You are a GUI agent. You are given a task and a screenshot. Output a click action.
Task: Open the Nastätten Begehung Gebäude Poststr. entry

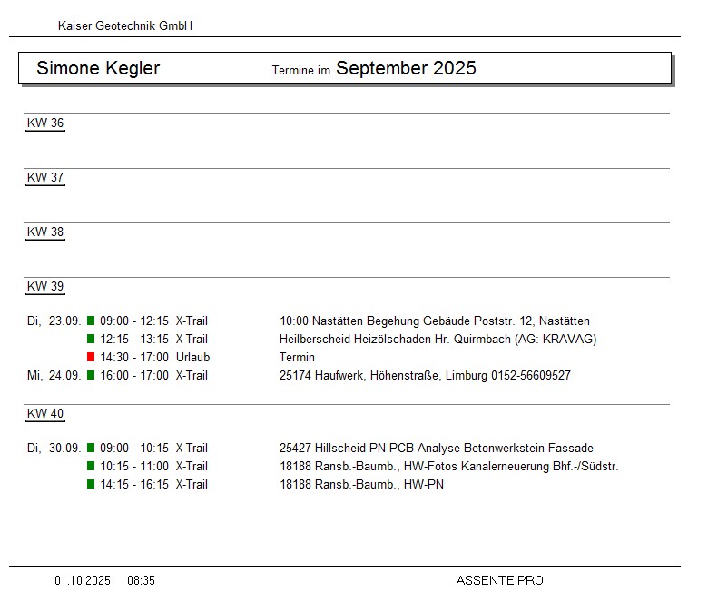(x=434, y=321)
